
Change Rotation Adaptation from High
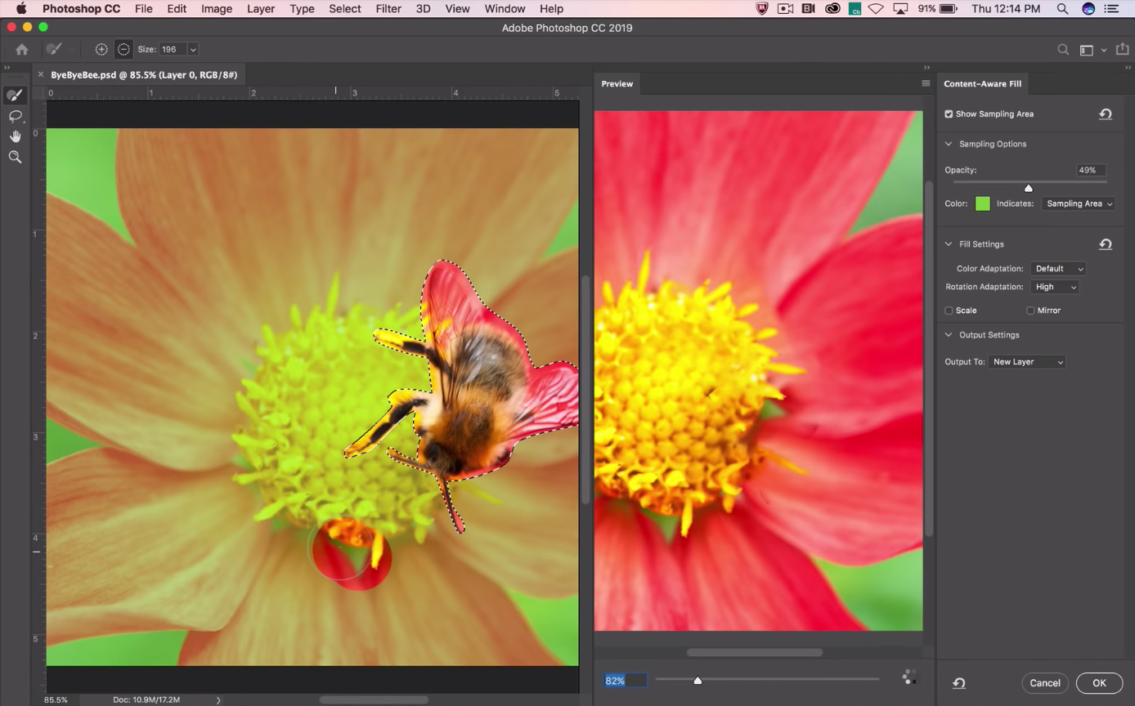(1055, 287)
